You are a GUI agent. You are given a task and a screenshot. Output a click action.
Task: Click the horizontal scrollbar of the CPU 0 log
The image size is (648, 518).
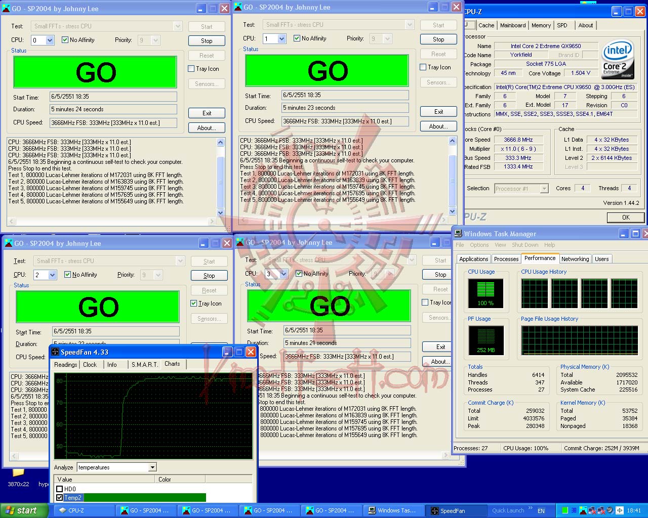pyautogui.click(x=111, y=222)
